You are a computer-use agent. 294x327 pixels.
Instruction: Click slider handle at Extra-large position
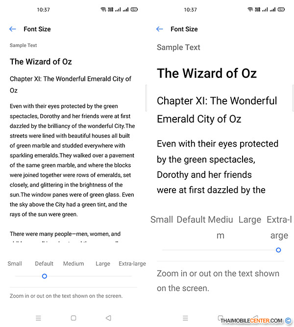278,250
